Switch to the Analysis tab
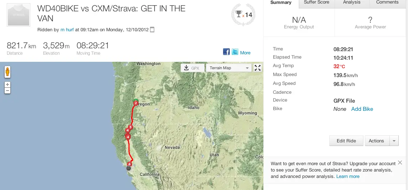The image size is (408, 190). click(x=352, y=2)
